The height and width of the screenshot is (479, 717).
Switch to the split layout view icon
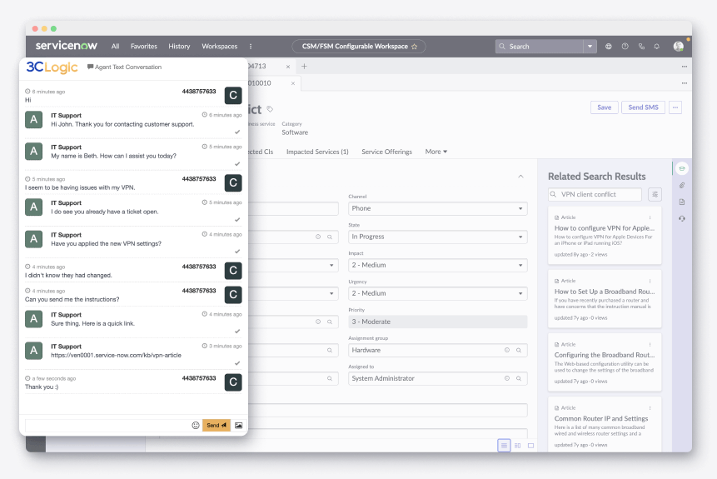[x=518, y=445]
